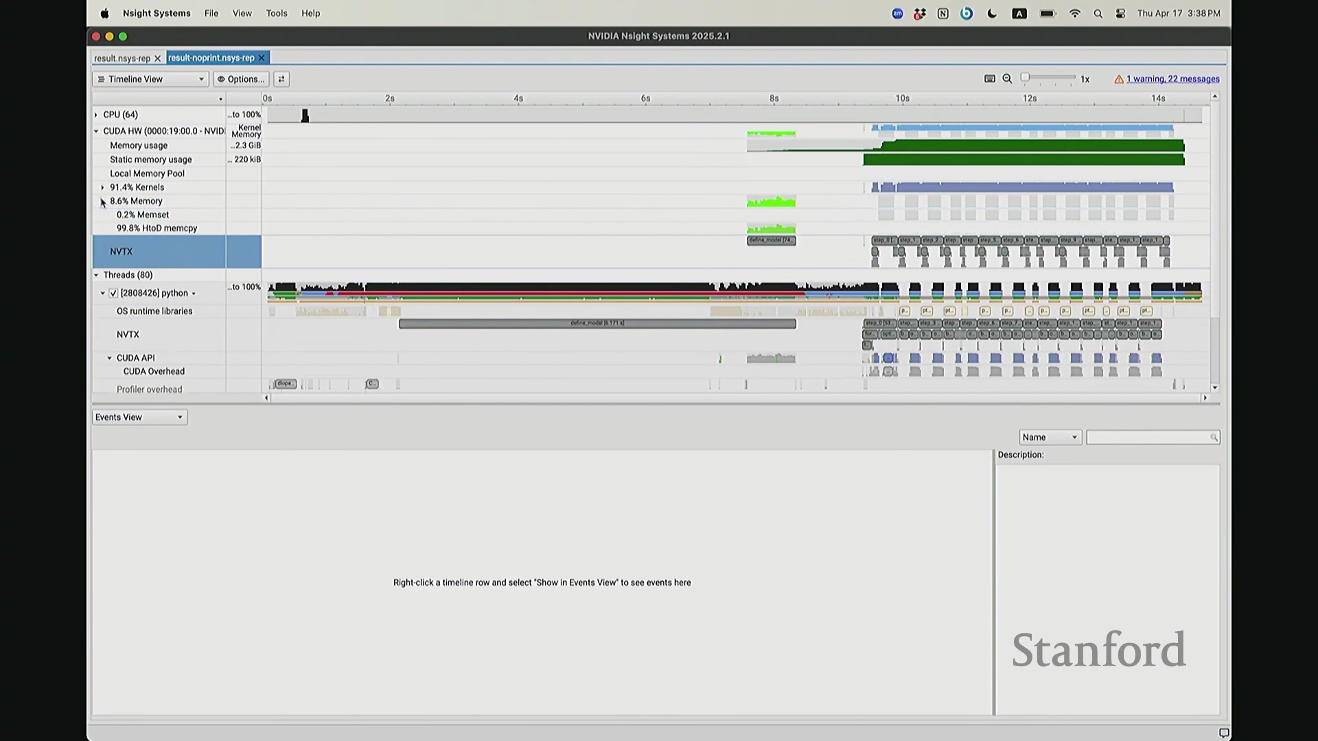The image size is (1318, 741).
Task: Open the Name filter dropdown
Action: click(x=1050, y=438)
